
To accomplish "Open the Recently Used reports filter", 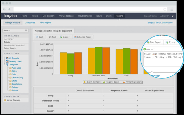I will click(15, 61).
